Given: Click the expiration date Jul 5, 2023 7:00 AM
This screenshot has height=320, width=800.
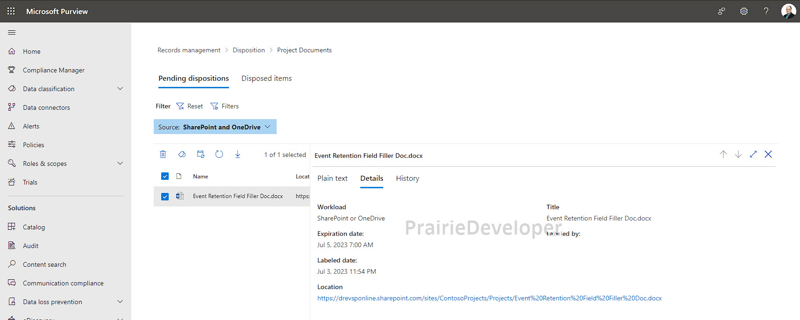Looking at the screenshot, I should coord(345,245).
